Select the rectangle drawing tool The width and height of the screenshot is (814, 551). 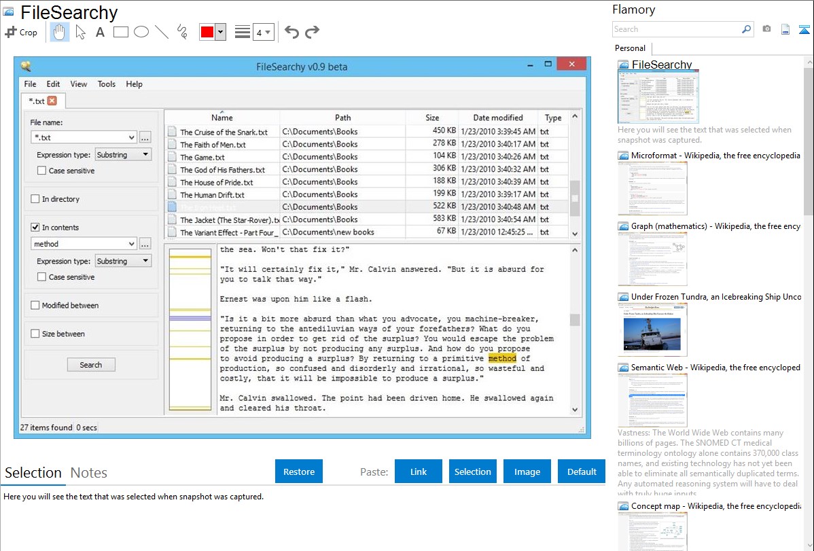tap(121, 32)
